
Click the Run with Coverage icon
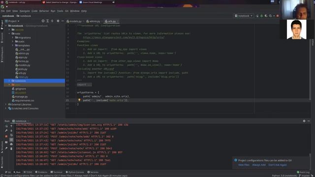coord(266,16)
